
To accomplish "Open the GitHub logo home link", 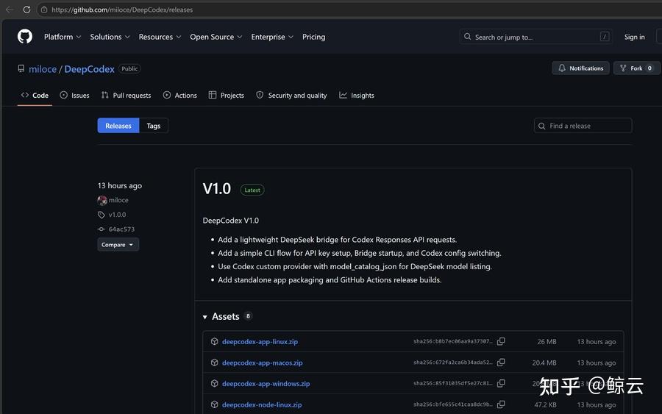I will [x=25, y=37].
